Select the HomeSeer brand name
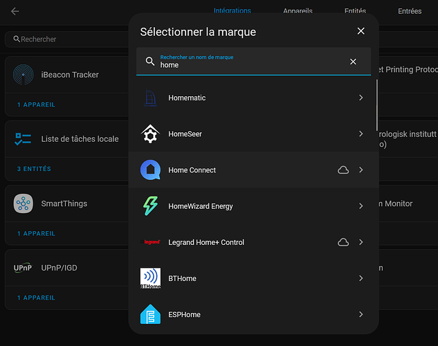The width and height of the screenshot is (438, 346). (185, 134)
